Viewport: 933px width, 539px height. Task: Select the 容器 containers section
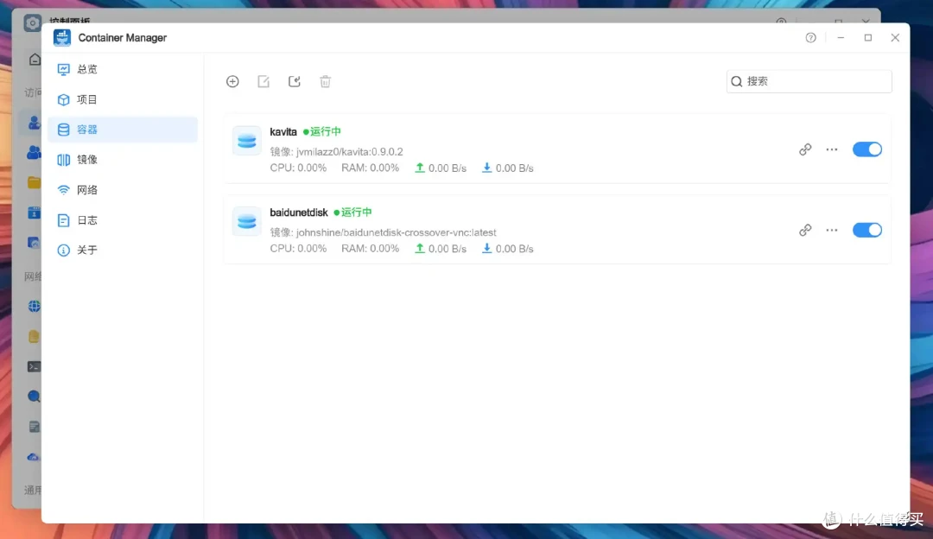coord(123,129)
